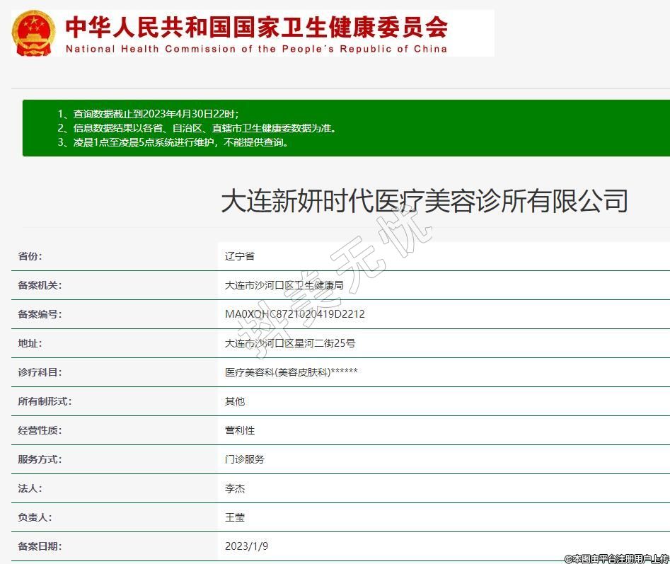Select the registering authority 大连市沙河口区卫生健康局
The width and height of the screenshot is (670, 564).
pyautogui.click(x=284, y=285)
